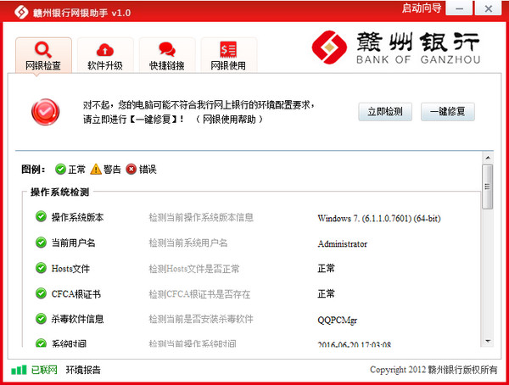Select the CFCA根证书 row label
509x385 pixels.
coord(76,293)
